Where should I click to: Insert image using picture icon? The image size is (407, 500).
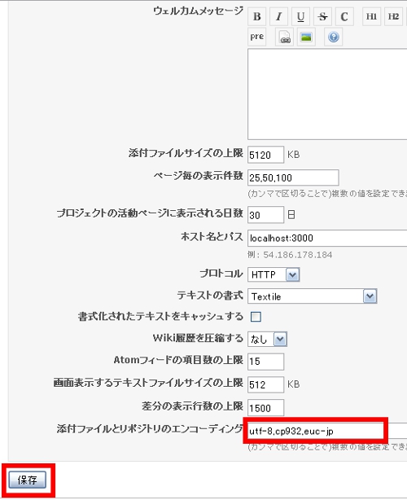click(306, 37)
